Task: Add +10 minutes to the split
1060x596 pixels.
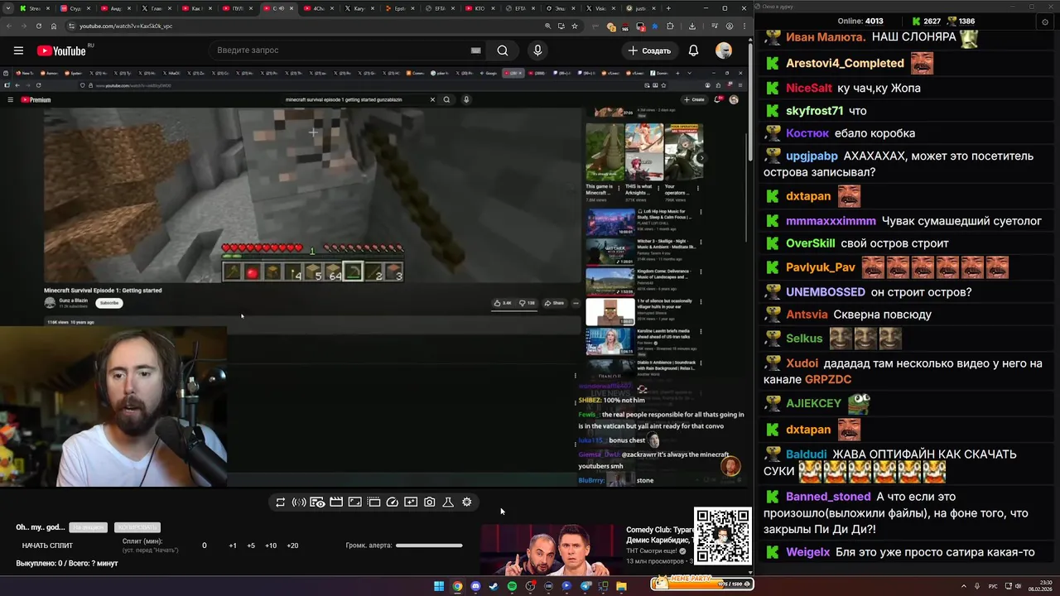Action: (271, 546)
